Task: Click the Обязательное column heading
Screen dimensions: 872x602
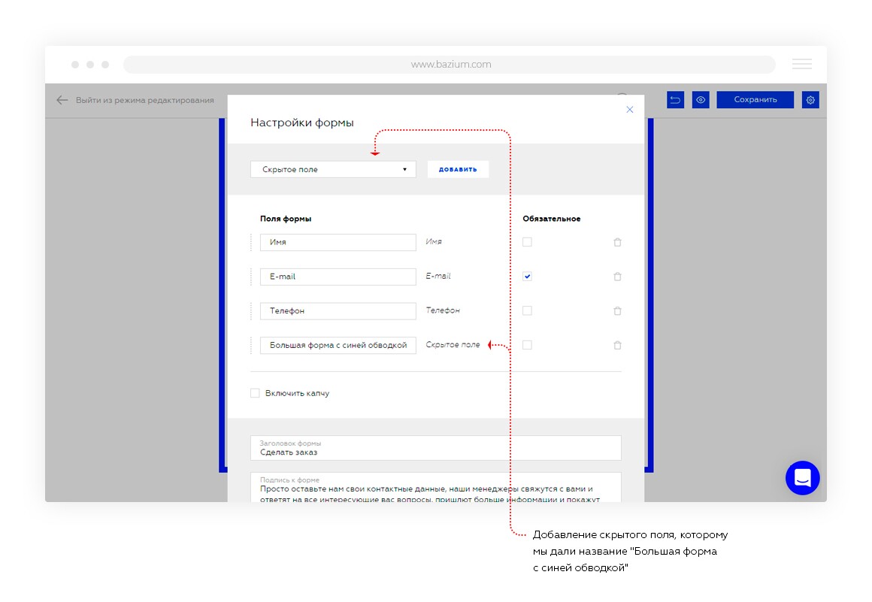Action: click(x=552, y=219)
